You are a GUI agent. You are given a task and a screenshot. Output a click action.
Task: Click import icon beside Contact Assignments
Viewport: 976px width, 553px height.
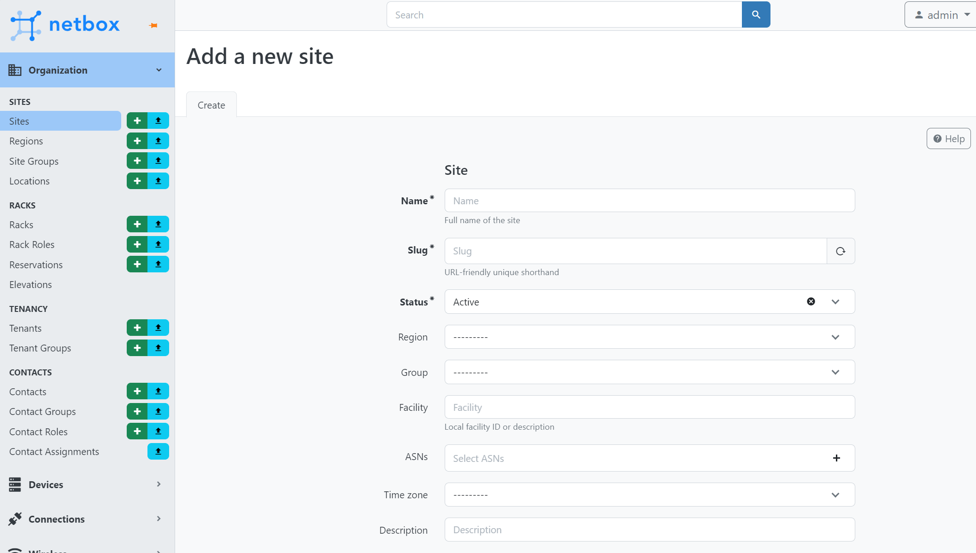pos(158,451)
